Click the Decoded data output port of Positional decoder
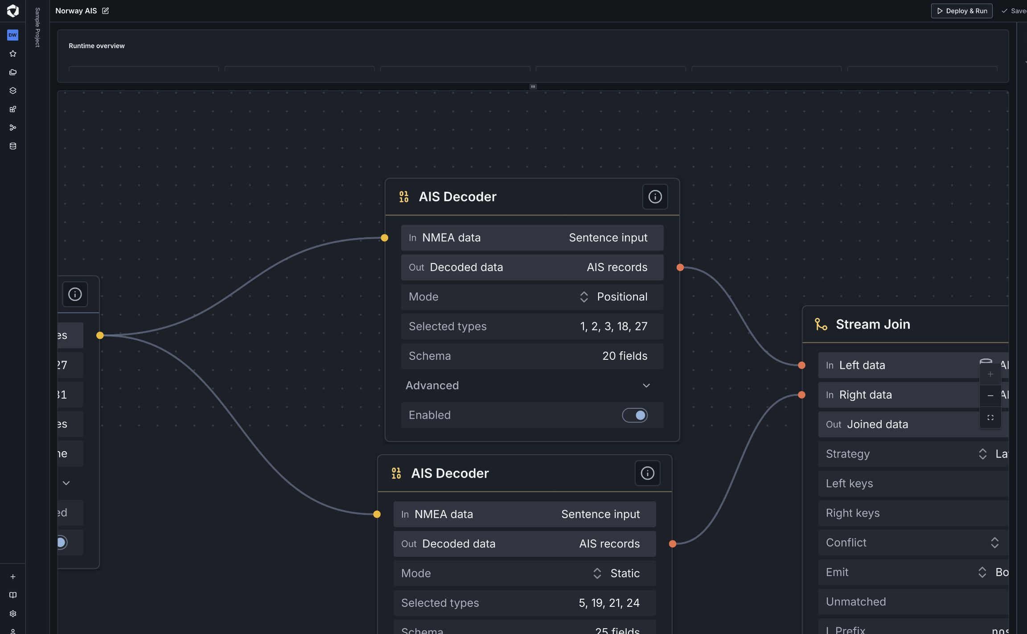Screen dimensions: 1027x634 [680, 268]
